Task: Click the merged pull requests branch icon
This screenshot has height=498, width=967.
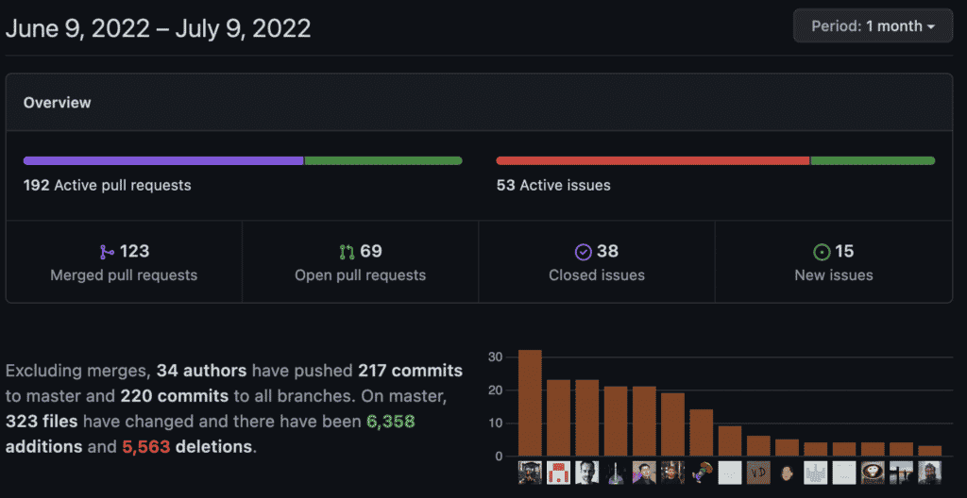Action: tap(107, 252)
